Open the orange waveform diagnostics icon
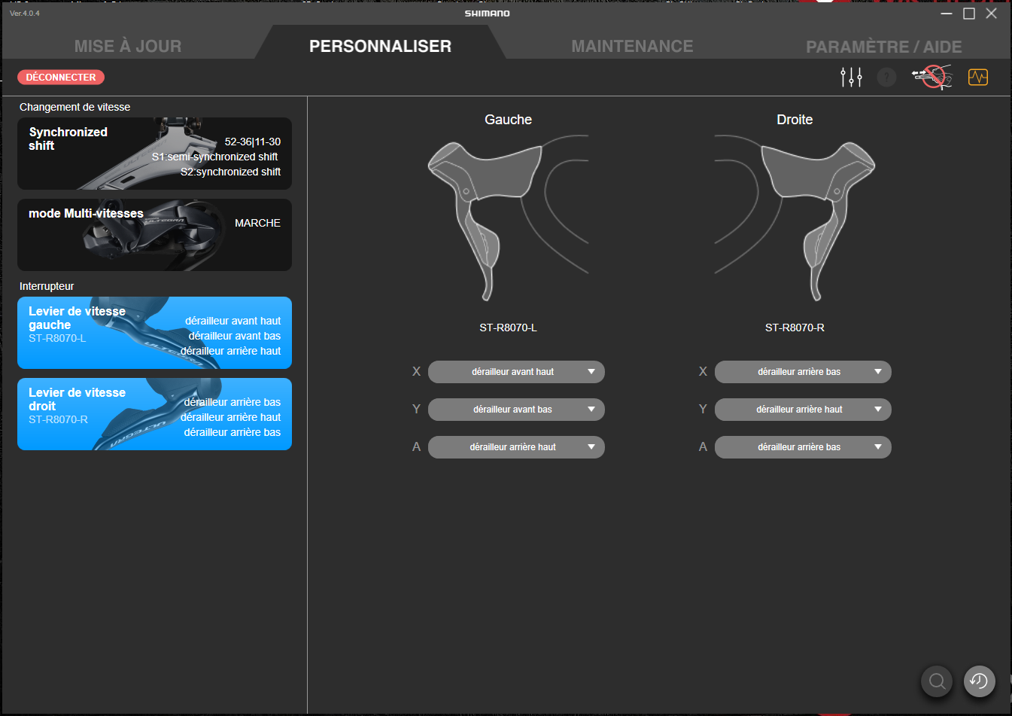Image resolution: width=1012 pixels, height=716 pixels. (x=978, y=77)
